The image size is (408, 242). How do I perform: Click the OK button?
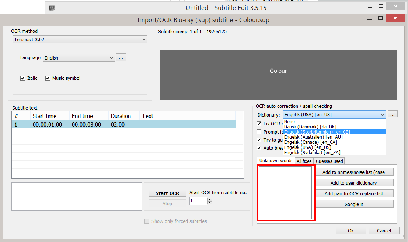point(351,231)
